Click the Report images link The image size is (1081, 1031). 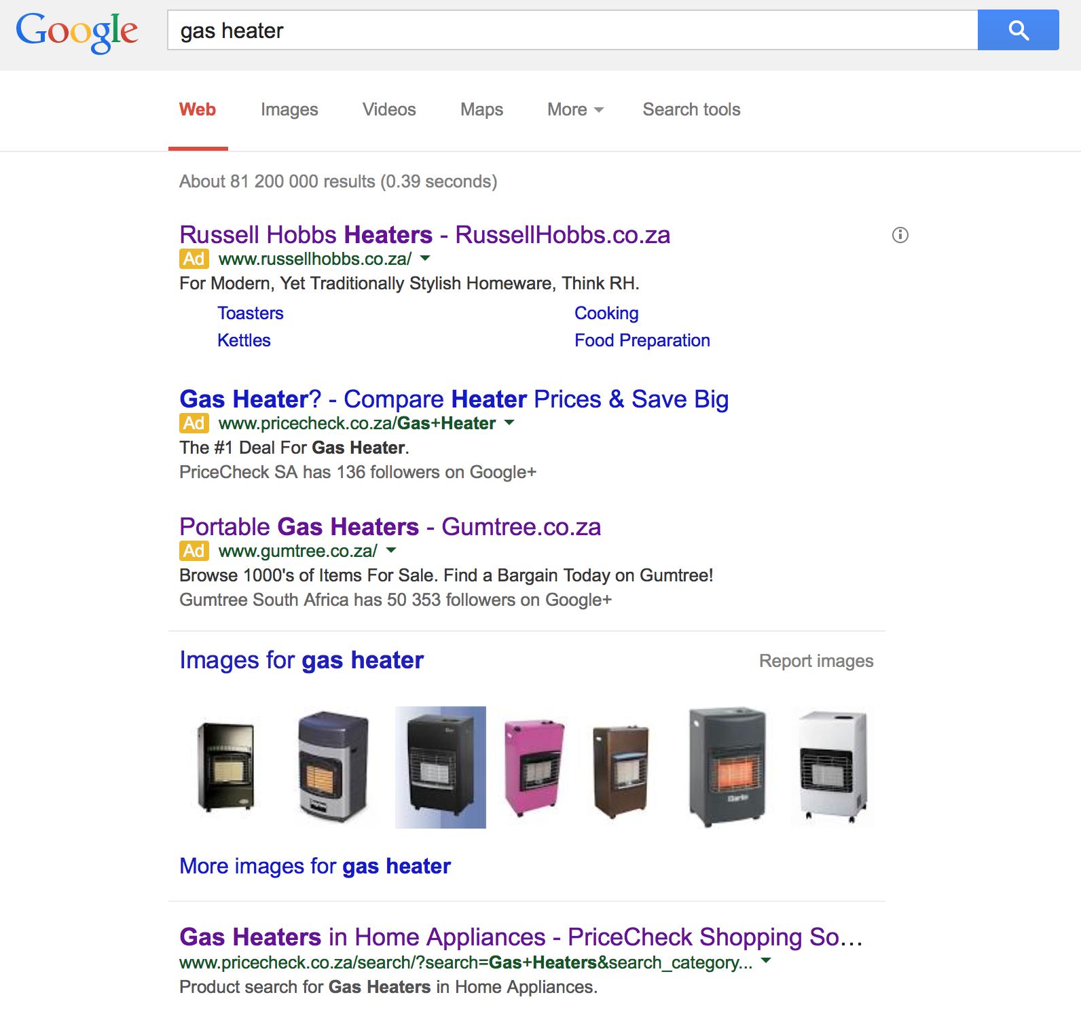tap(816, 661)
